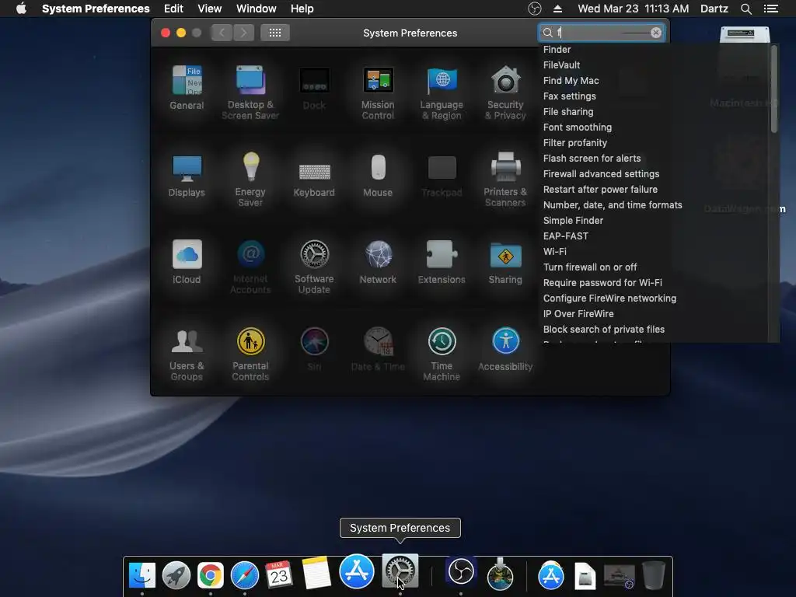This screenshot has height=597, width=796.
Task: Open Time Machine preferences
Action: click(x=442, y=354)
